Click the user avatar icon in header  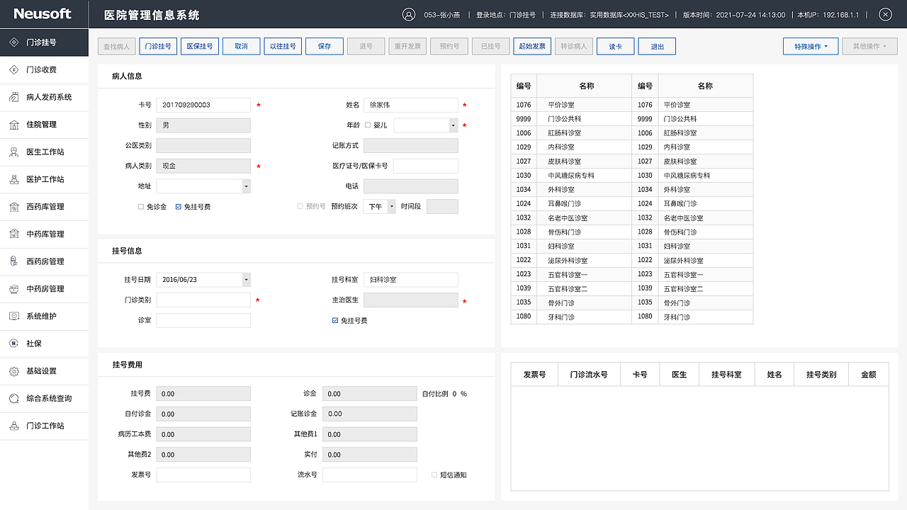(408, 14)
